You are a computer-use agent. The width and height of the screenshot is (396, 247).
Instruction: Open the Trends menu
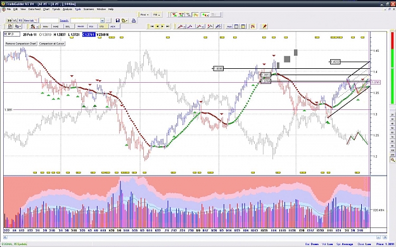56,9
